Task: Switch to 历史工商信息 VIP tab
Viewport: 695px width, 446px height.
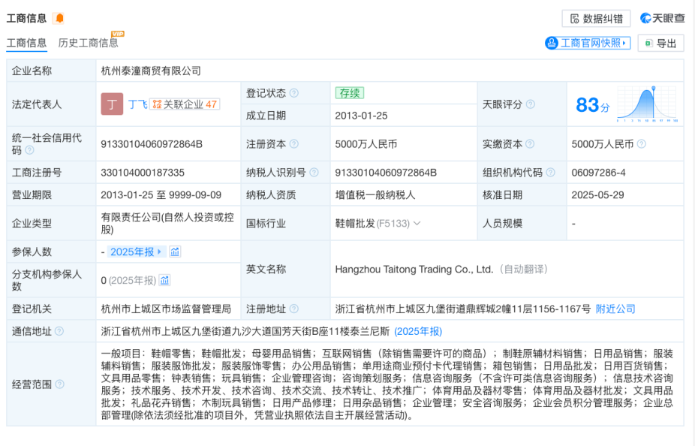Action: point(89,43)
